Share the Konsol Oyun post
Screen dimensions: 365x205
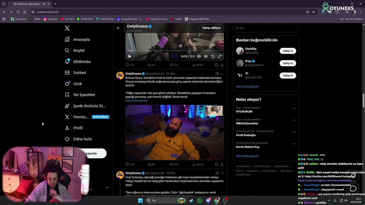click(222, 164)
